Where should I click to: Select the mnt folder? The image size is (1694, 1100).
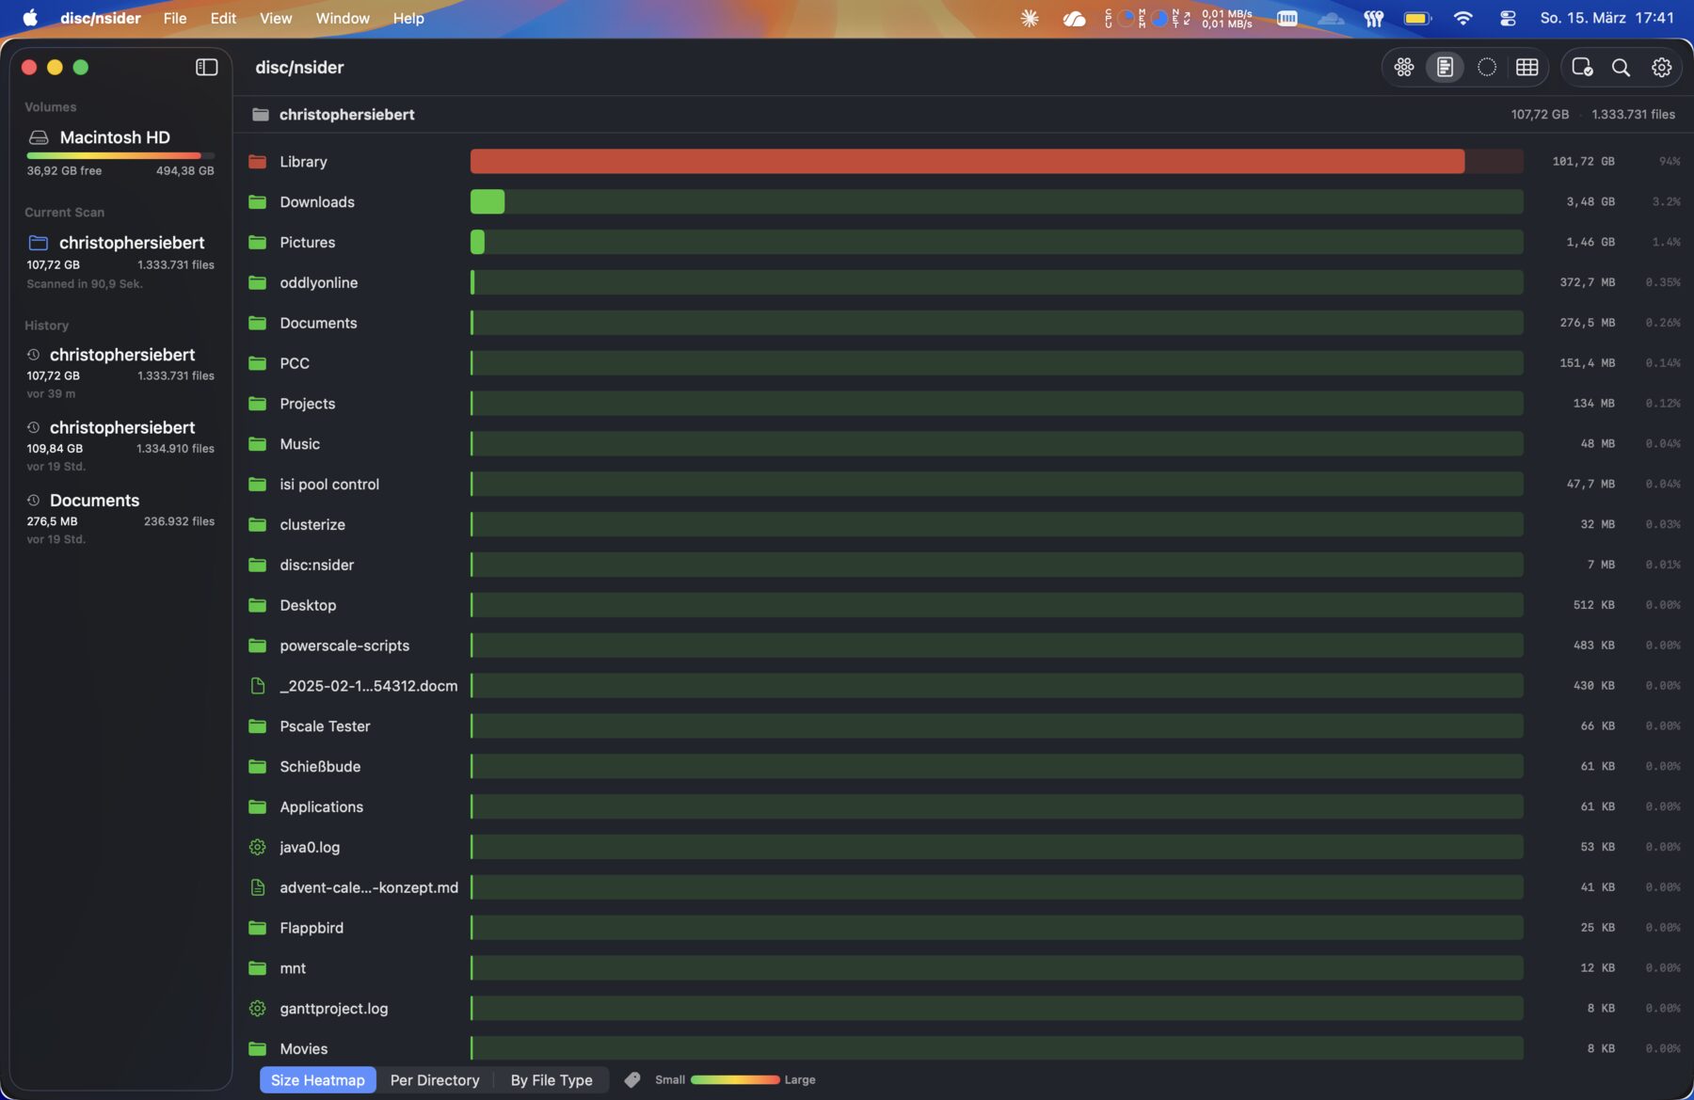[964, 968]
